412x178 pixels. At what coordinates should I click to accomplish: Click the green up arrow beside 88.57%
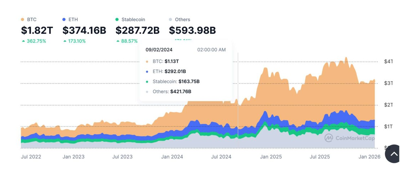118,41
